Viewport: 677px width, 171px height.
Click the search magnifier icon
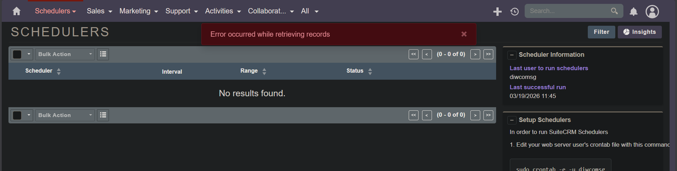tap(614, 11)
